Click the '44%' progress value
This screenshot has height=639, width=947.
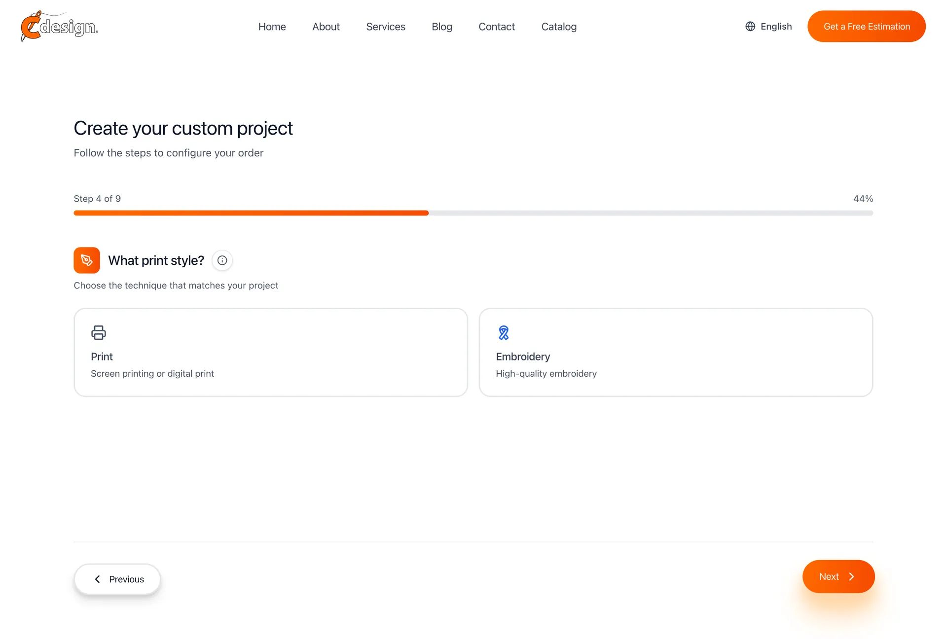[x=863, y=199]
